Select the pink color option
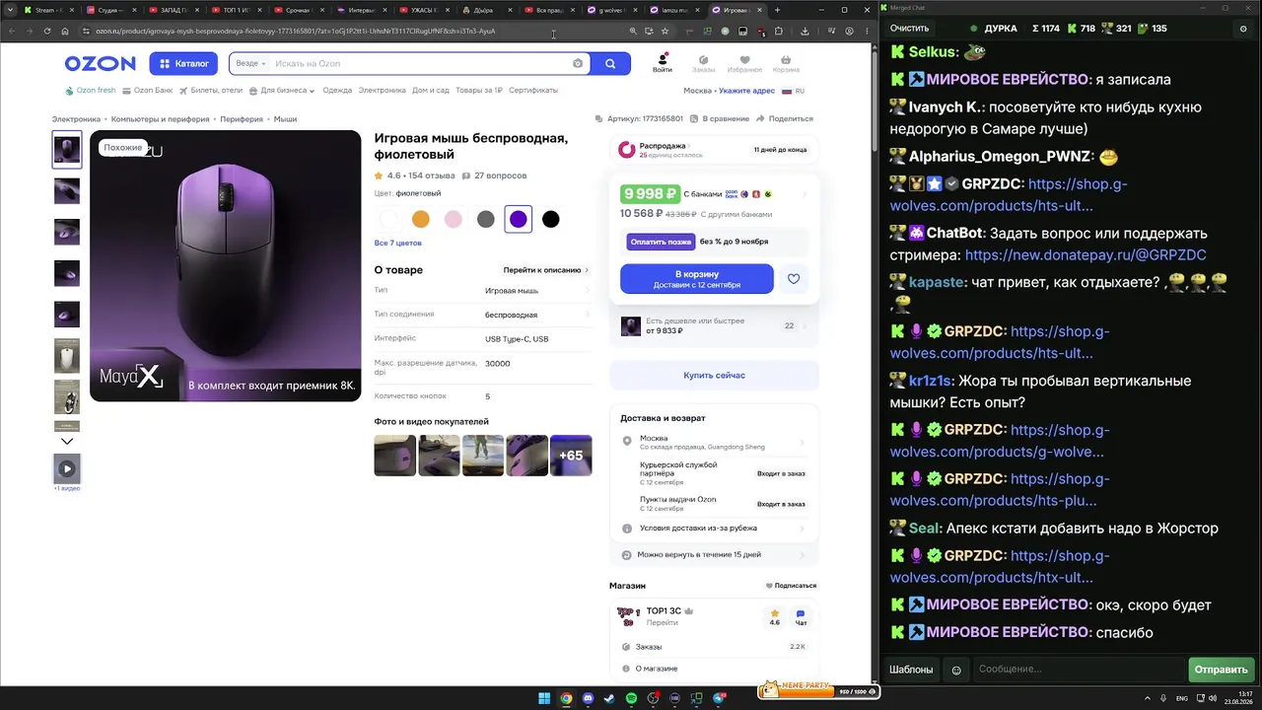1262x710 pixels. click(x=454, y=219)
